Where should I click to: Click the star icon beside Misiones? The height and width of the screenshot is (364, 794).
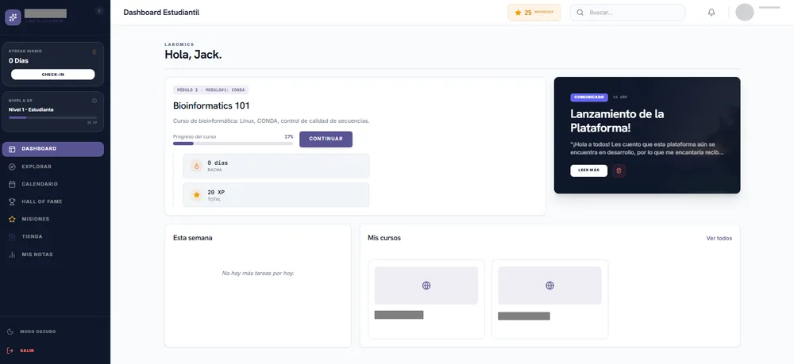12,220
